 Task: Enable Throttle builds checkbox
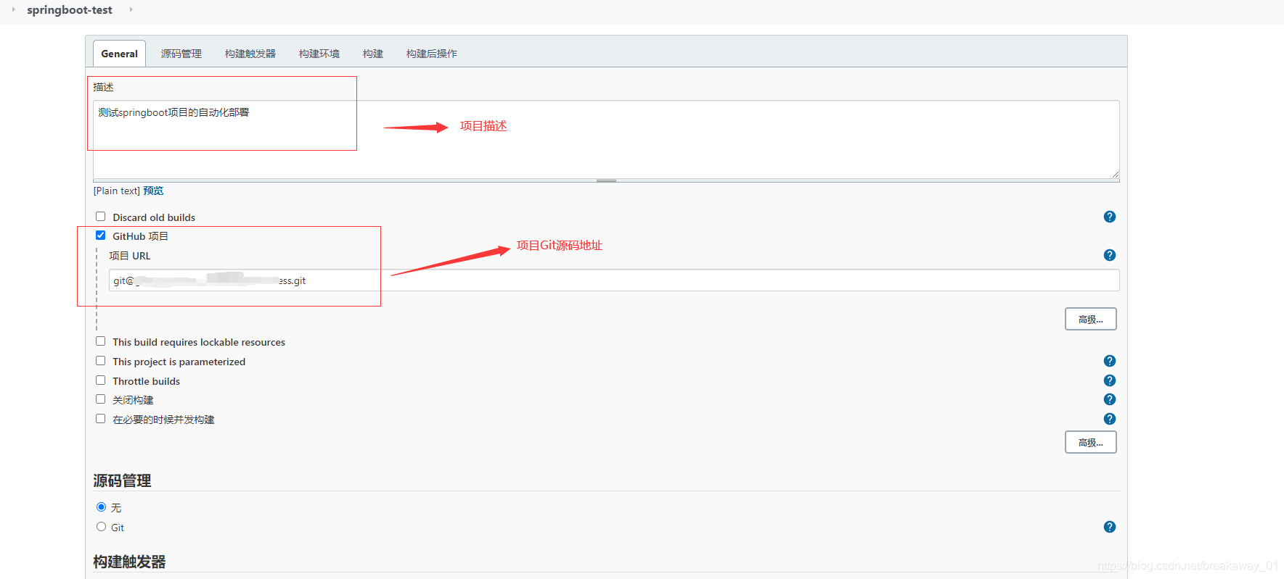(101, 380)
